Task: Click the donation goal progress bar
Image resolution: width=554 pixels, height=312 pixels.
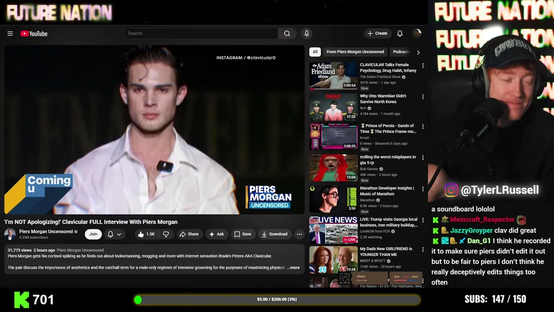Action: coord(277,299)
